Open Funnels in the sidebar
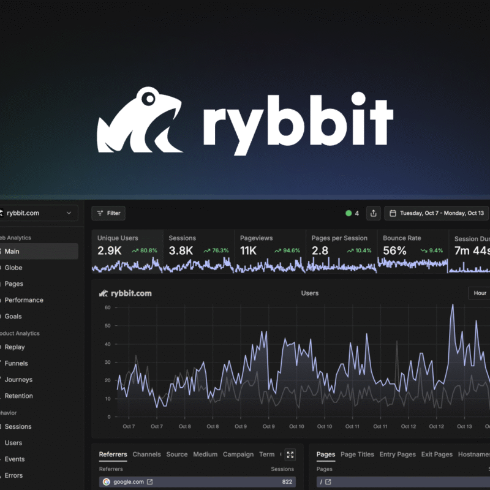Screen dimensions: 490x490 [16, 363]
